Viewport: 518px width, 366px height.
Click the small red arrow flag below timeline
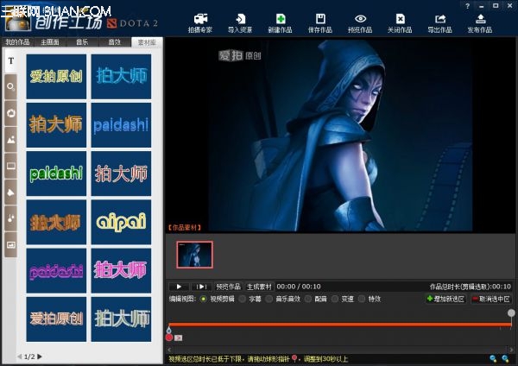click(179, 338)
